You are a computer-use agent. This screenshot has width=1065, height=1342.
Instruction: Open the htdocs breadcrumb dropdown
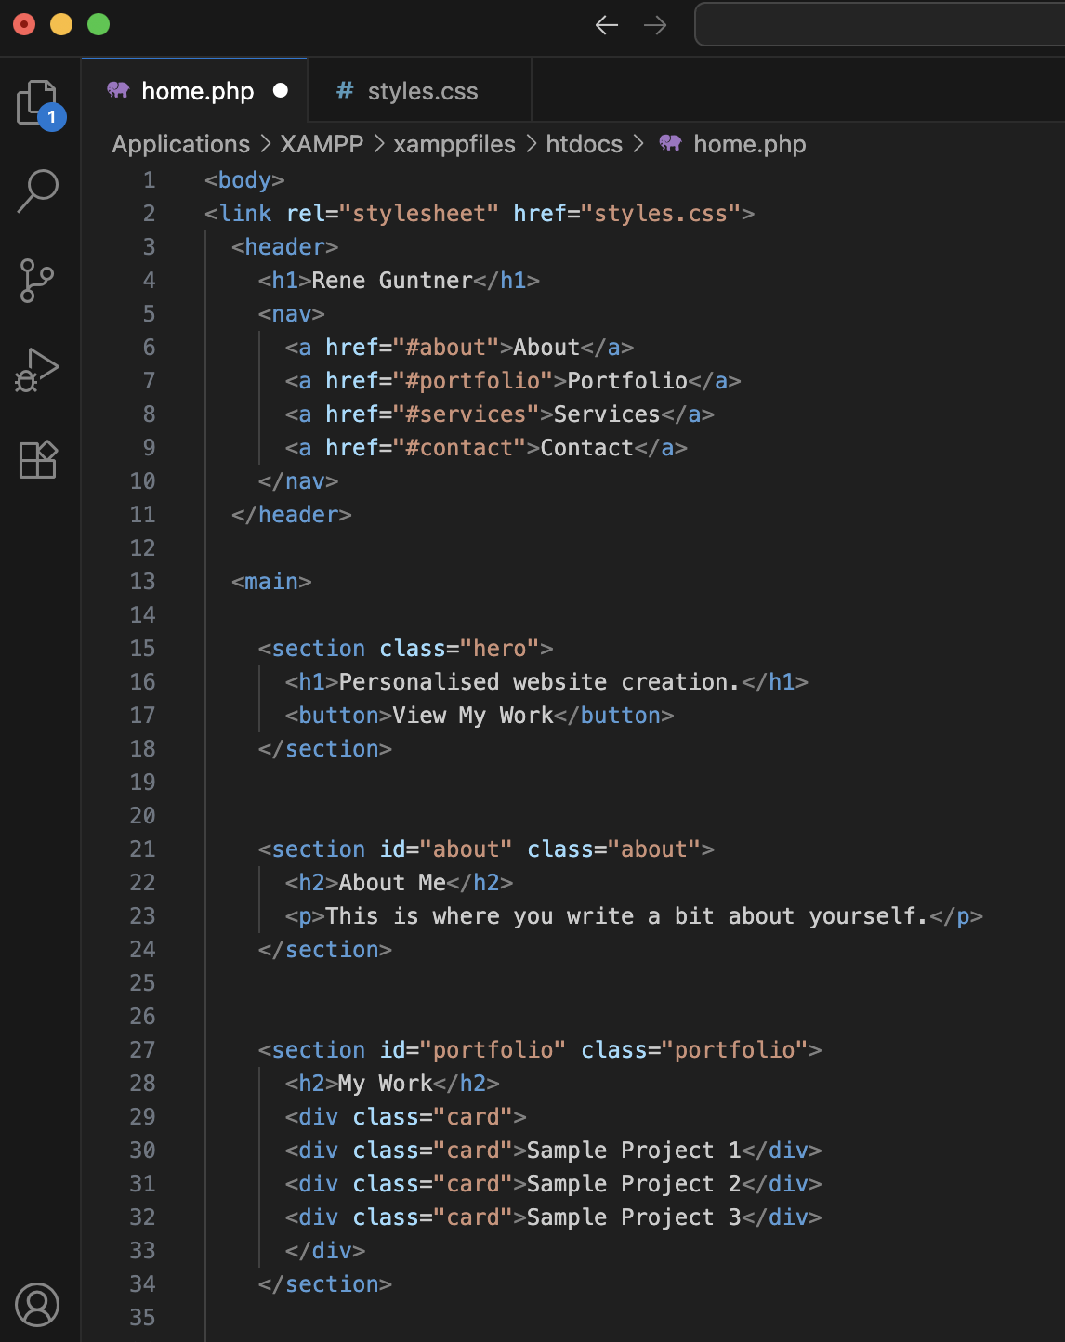pyautogui.click(x=583, y=144)
